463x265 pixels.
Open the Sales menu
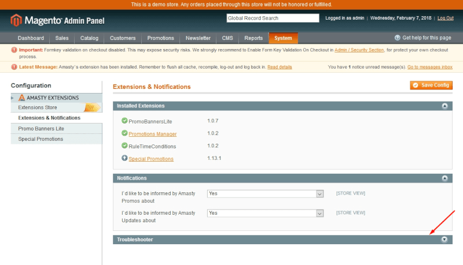62,38
